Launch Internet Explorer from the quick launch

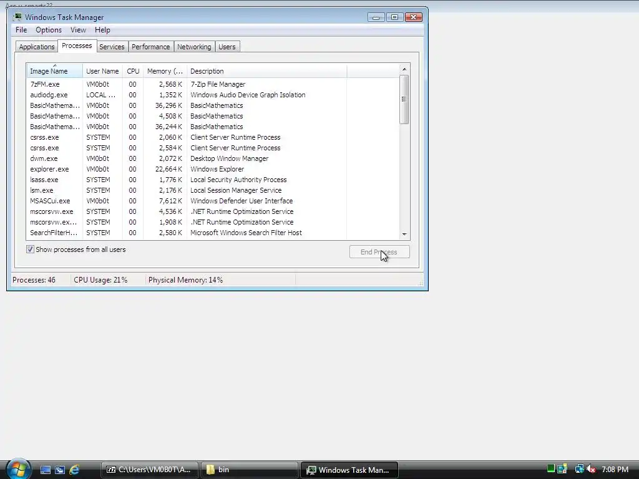(74, 470)
